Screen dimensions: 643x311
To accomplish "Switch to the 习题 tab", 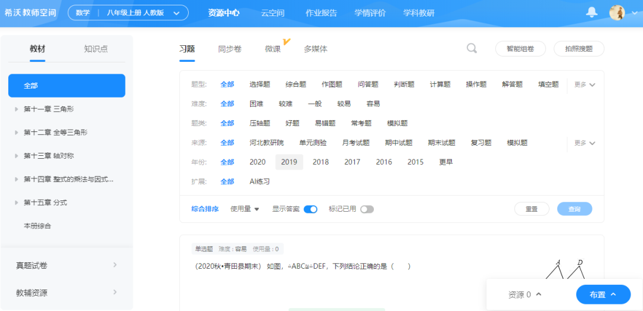I will 187,49.
